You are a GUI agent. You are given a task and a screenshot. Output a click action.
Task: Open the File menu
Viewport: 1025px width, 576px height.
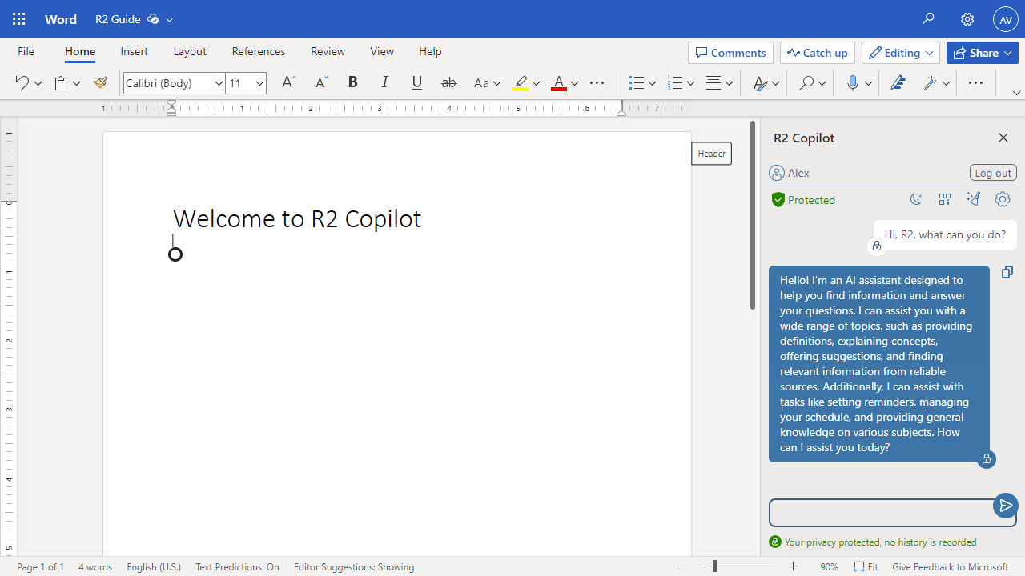[26, 51]
